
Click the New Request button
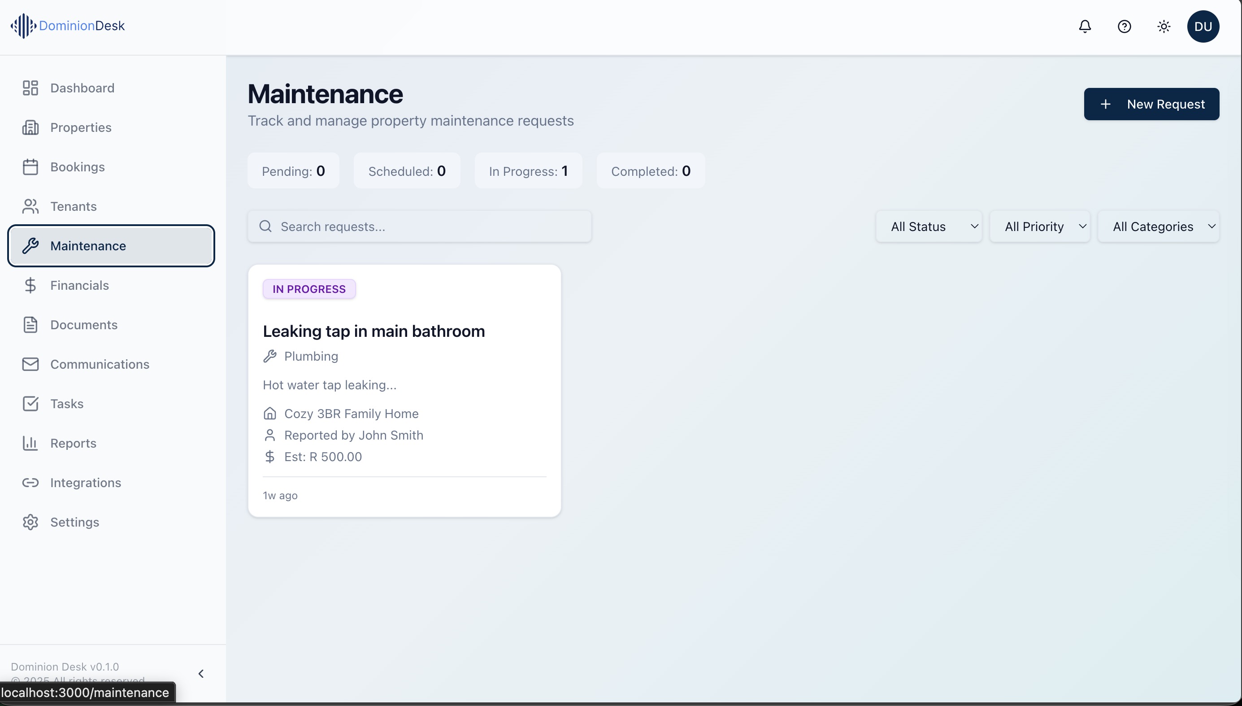(1152, 104)
